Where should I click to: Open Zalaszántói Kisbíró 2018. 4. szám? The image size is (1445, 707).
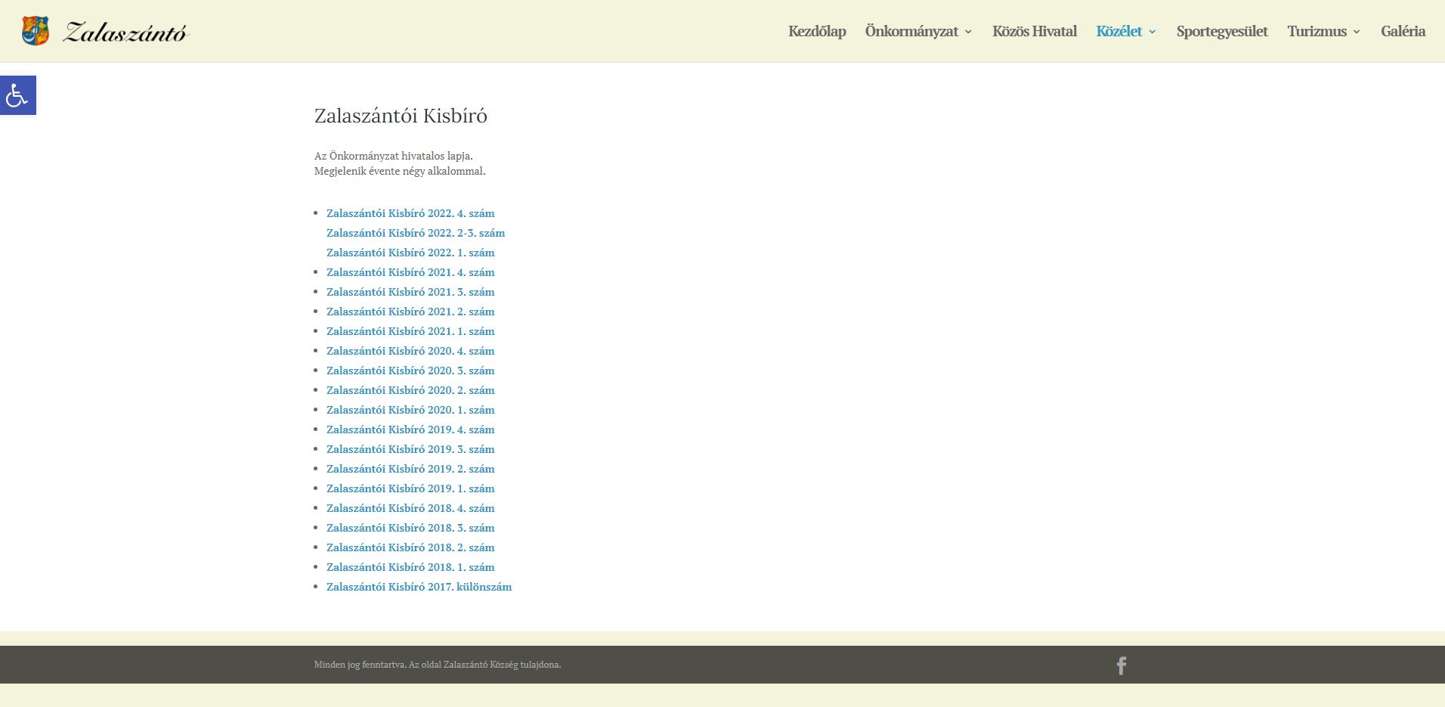[x=410, y=508]
